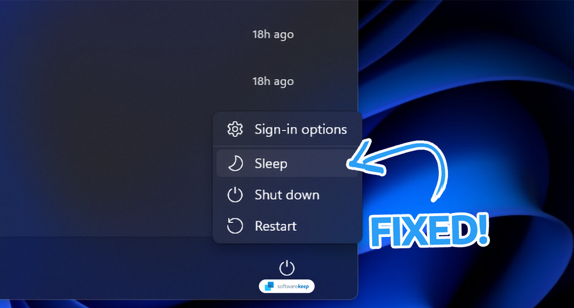The image size is (574, 308).
Task: Click the softwarekeep brand text
Action: [293, 286]
